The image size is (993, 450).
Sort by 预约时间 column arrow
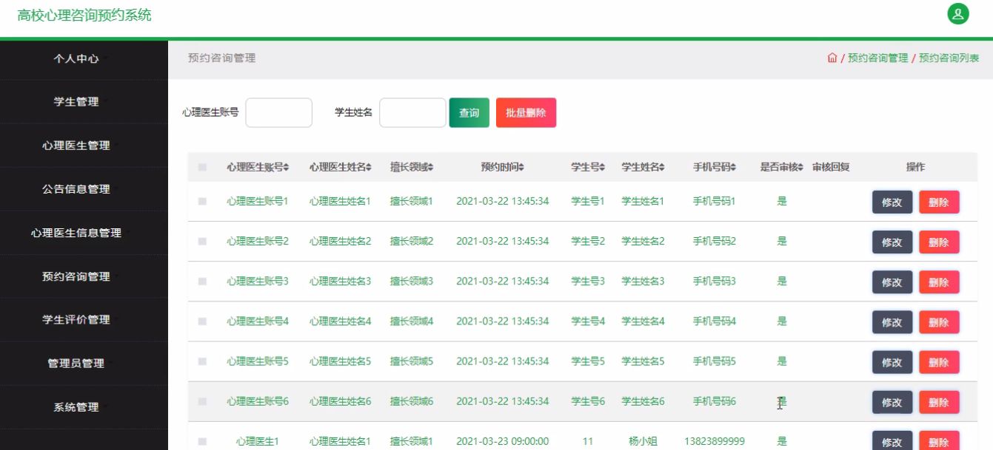521,168
